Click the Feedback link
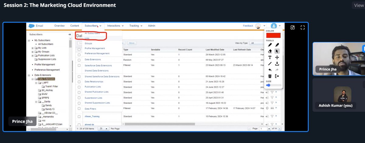This screenshot has width=365, height=143. click(248, 26)
